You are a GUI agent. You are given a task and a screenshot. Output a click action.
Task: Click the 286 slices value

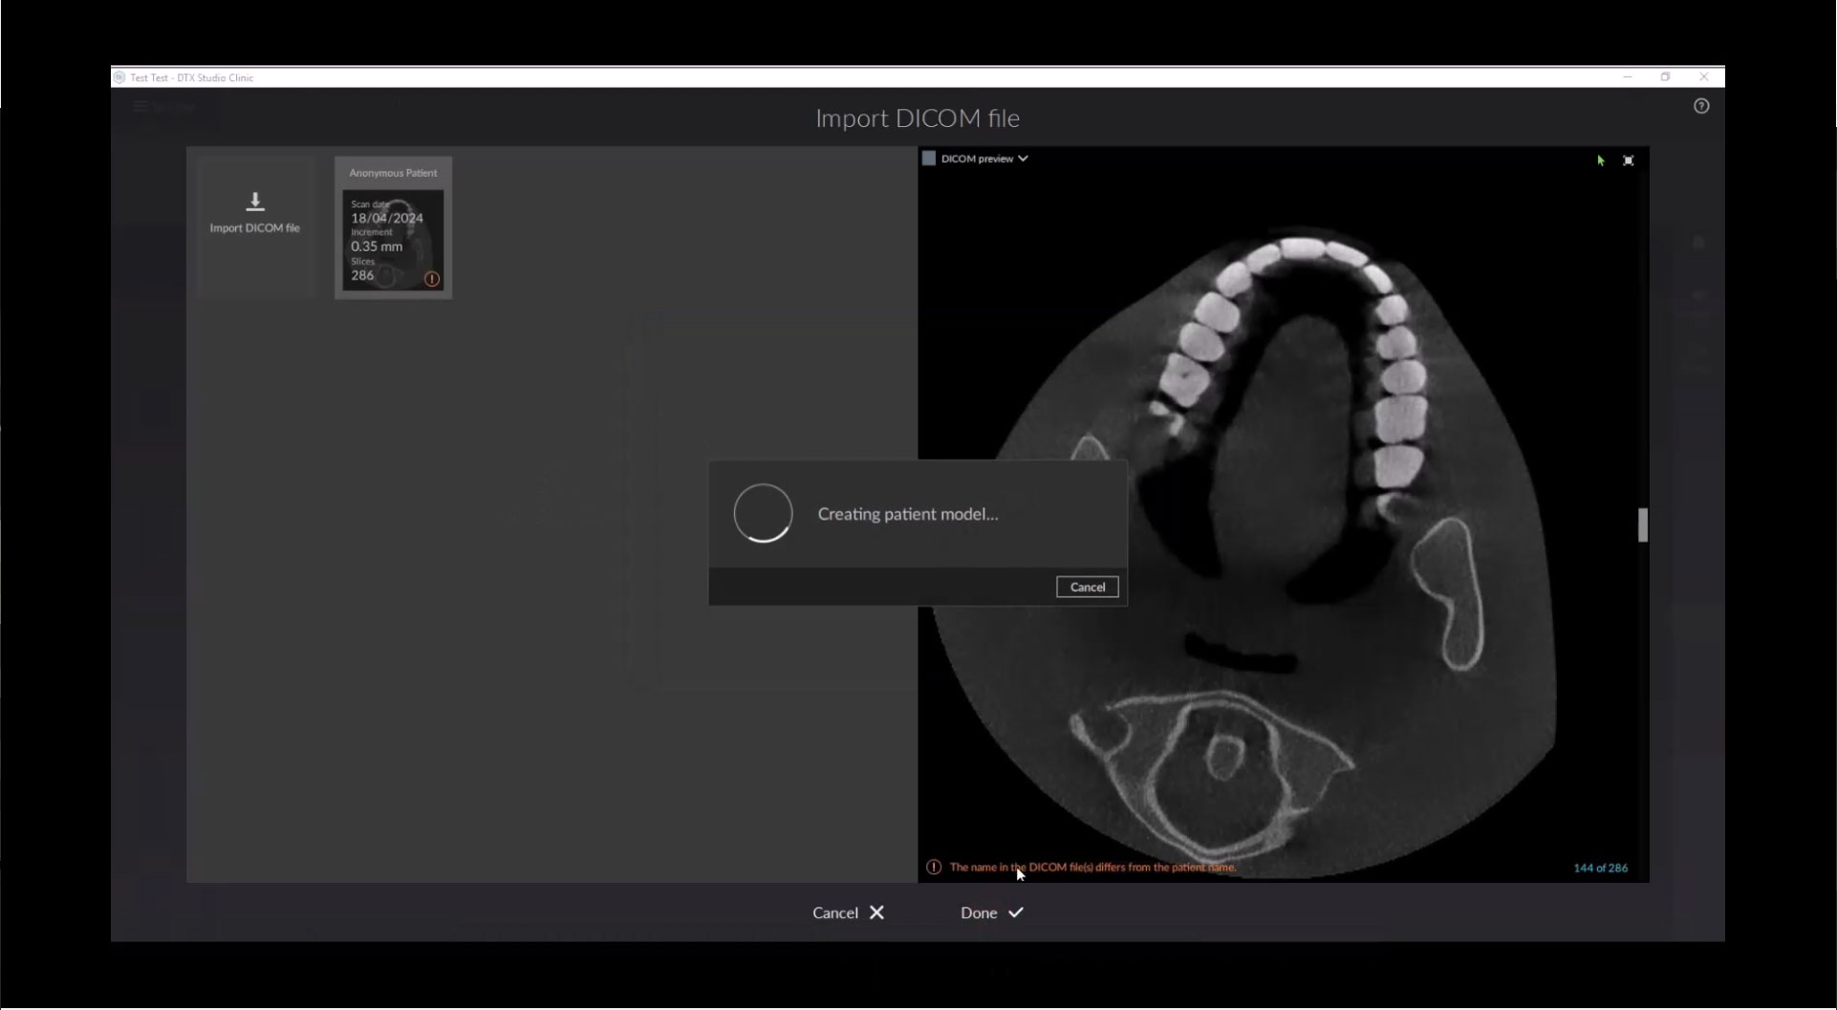click(362, 275)
